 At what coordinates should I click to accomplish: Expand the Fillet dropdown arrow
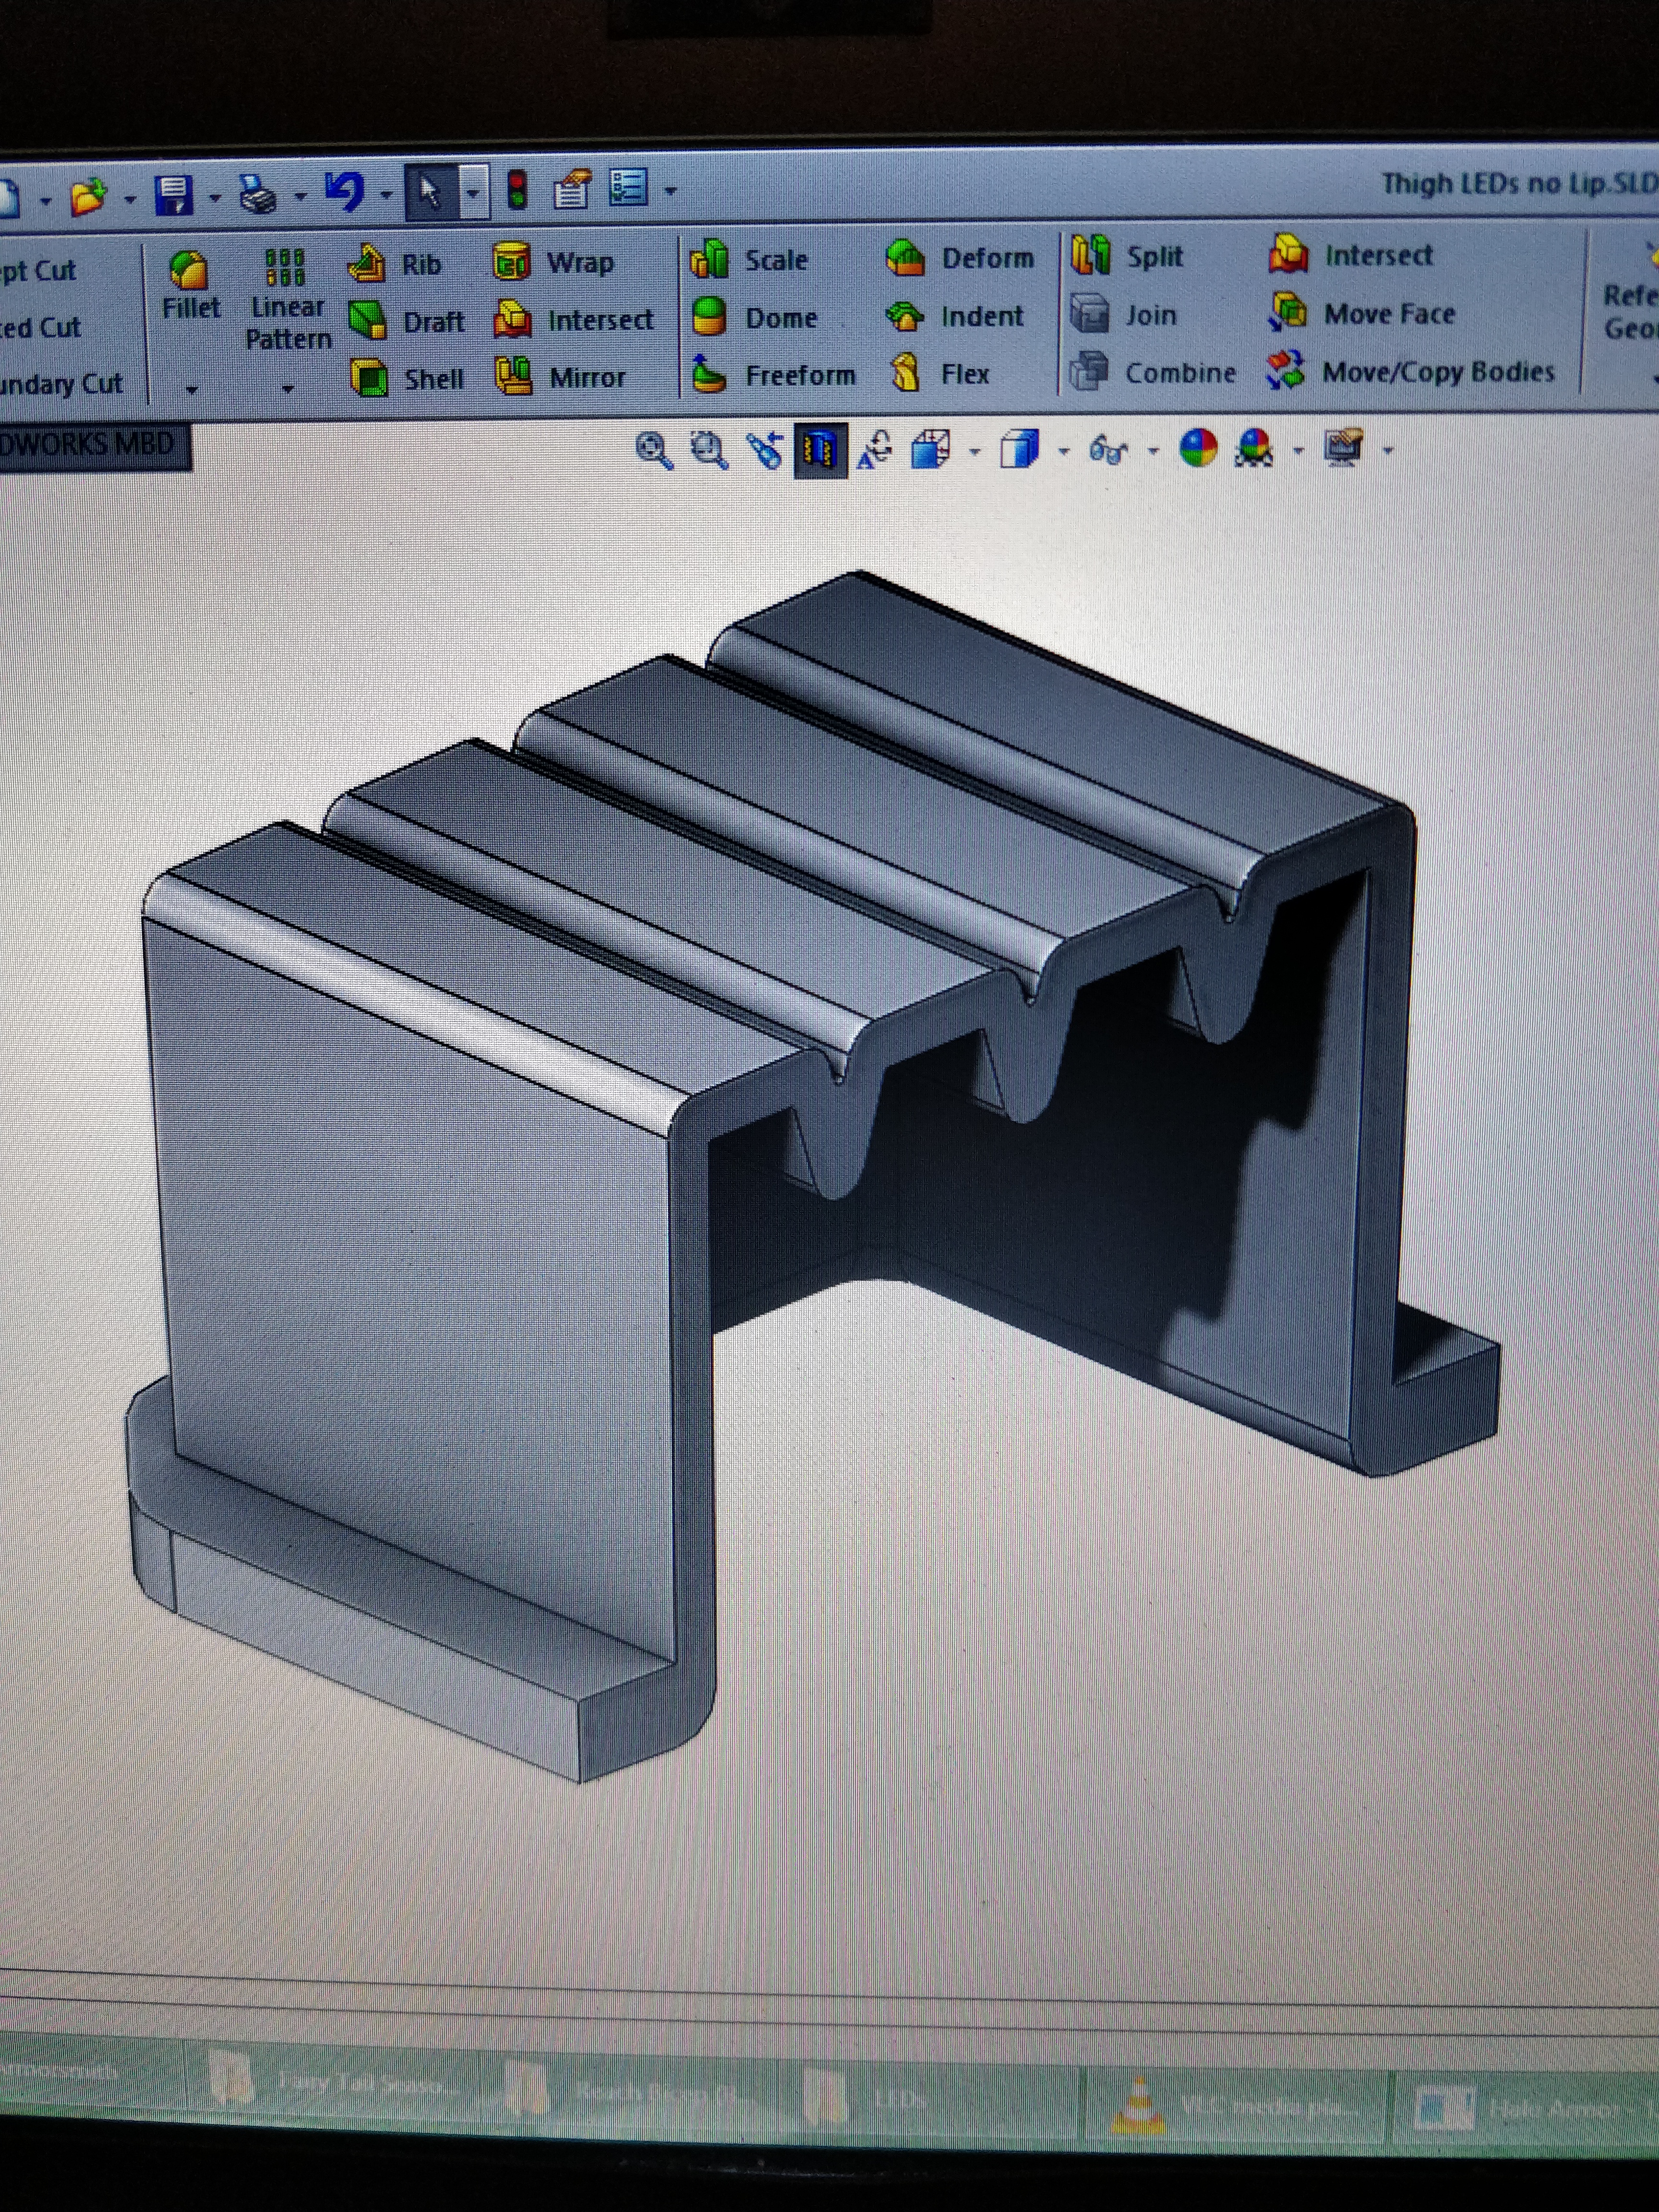point(191,389)
